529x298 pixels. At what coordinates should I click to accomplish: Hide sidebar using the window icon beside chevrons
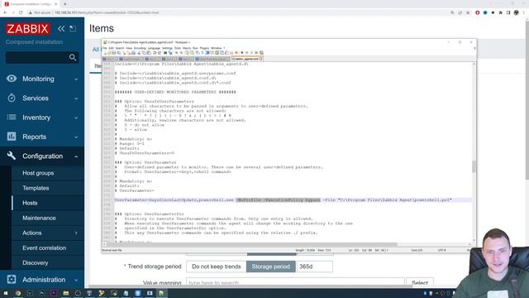73,29
